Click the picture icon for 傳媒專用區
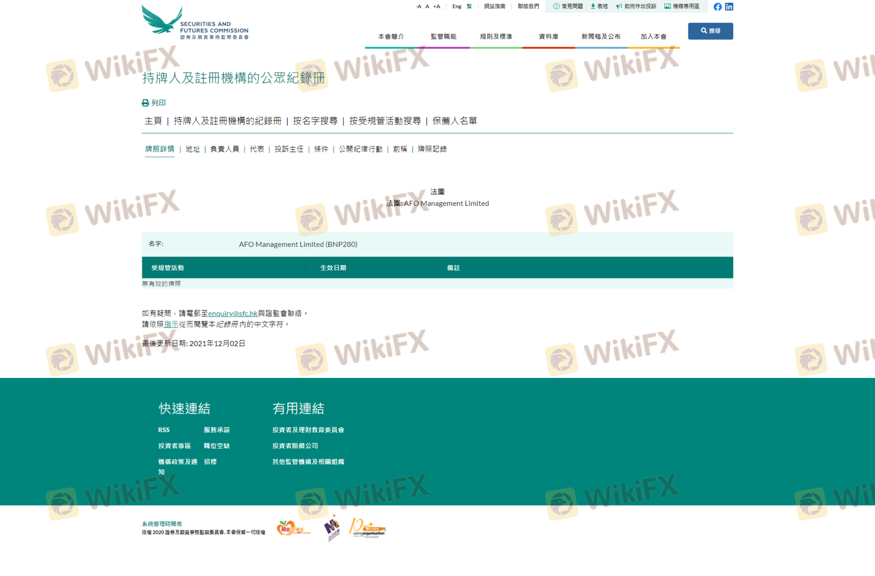875x576 pixels. 667,6
